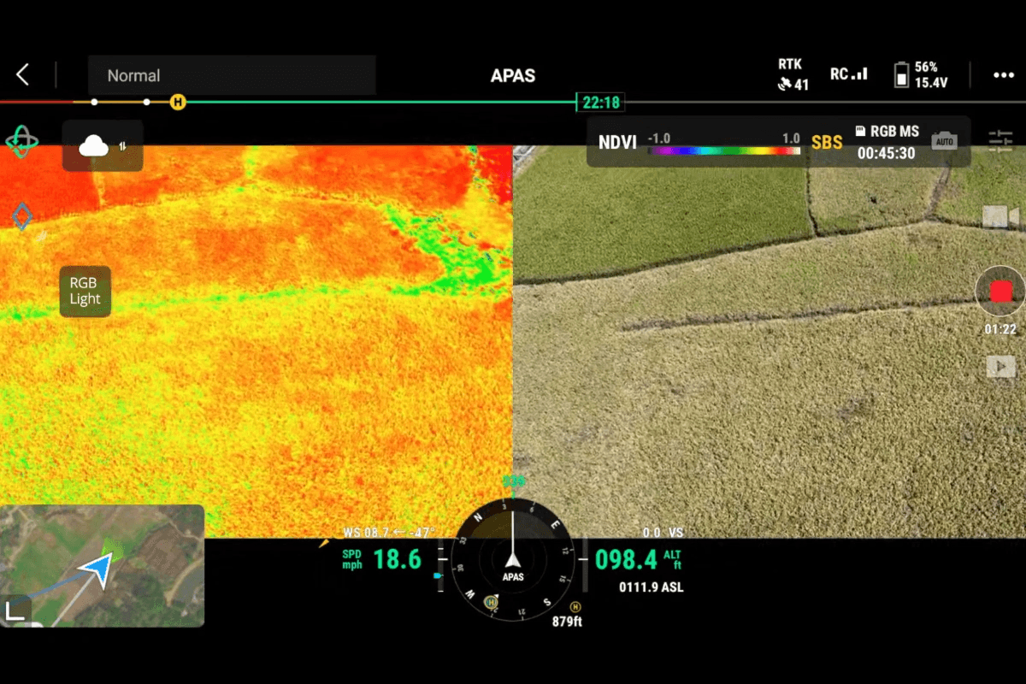Toggle the RGB Light button
Image resolution: width=1026 pixels, height=684 pixels.
pos(85,292)
